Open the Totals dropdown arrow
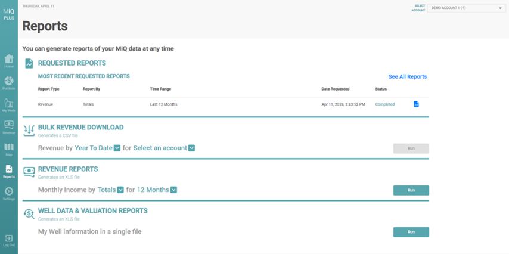 pyautogui.click(x=120, y=190)
